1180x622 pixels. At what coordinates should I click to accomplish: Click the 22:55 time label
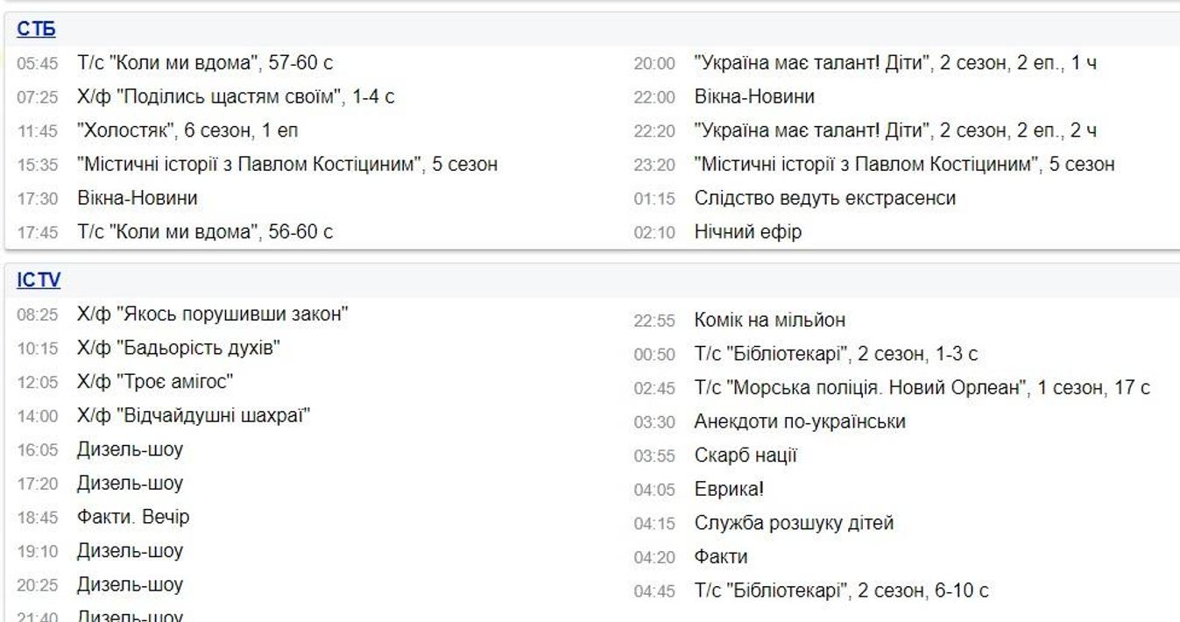tap(654, 322)
